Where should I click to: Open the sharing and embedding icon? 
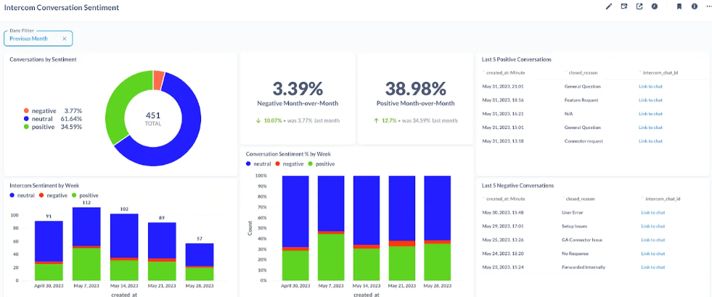[x=639, y=7]
